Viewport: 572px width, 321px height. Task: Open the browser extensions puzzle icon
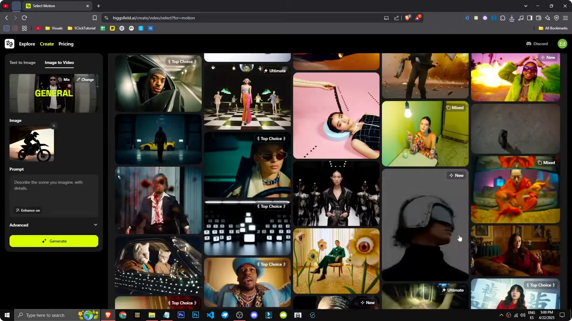tap(503, 18)
